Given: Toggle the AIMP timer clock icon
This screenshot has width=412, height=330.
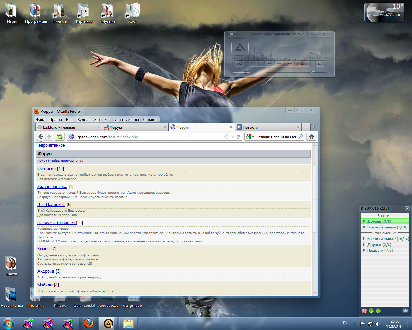Looking at the screenshot, I should 325,53.
